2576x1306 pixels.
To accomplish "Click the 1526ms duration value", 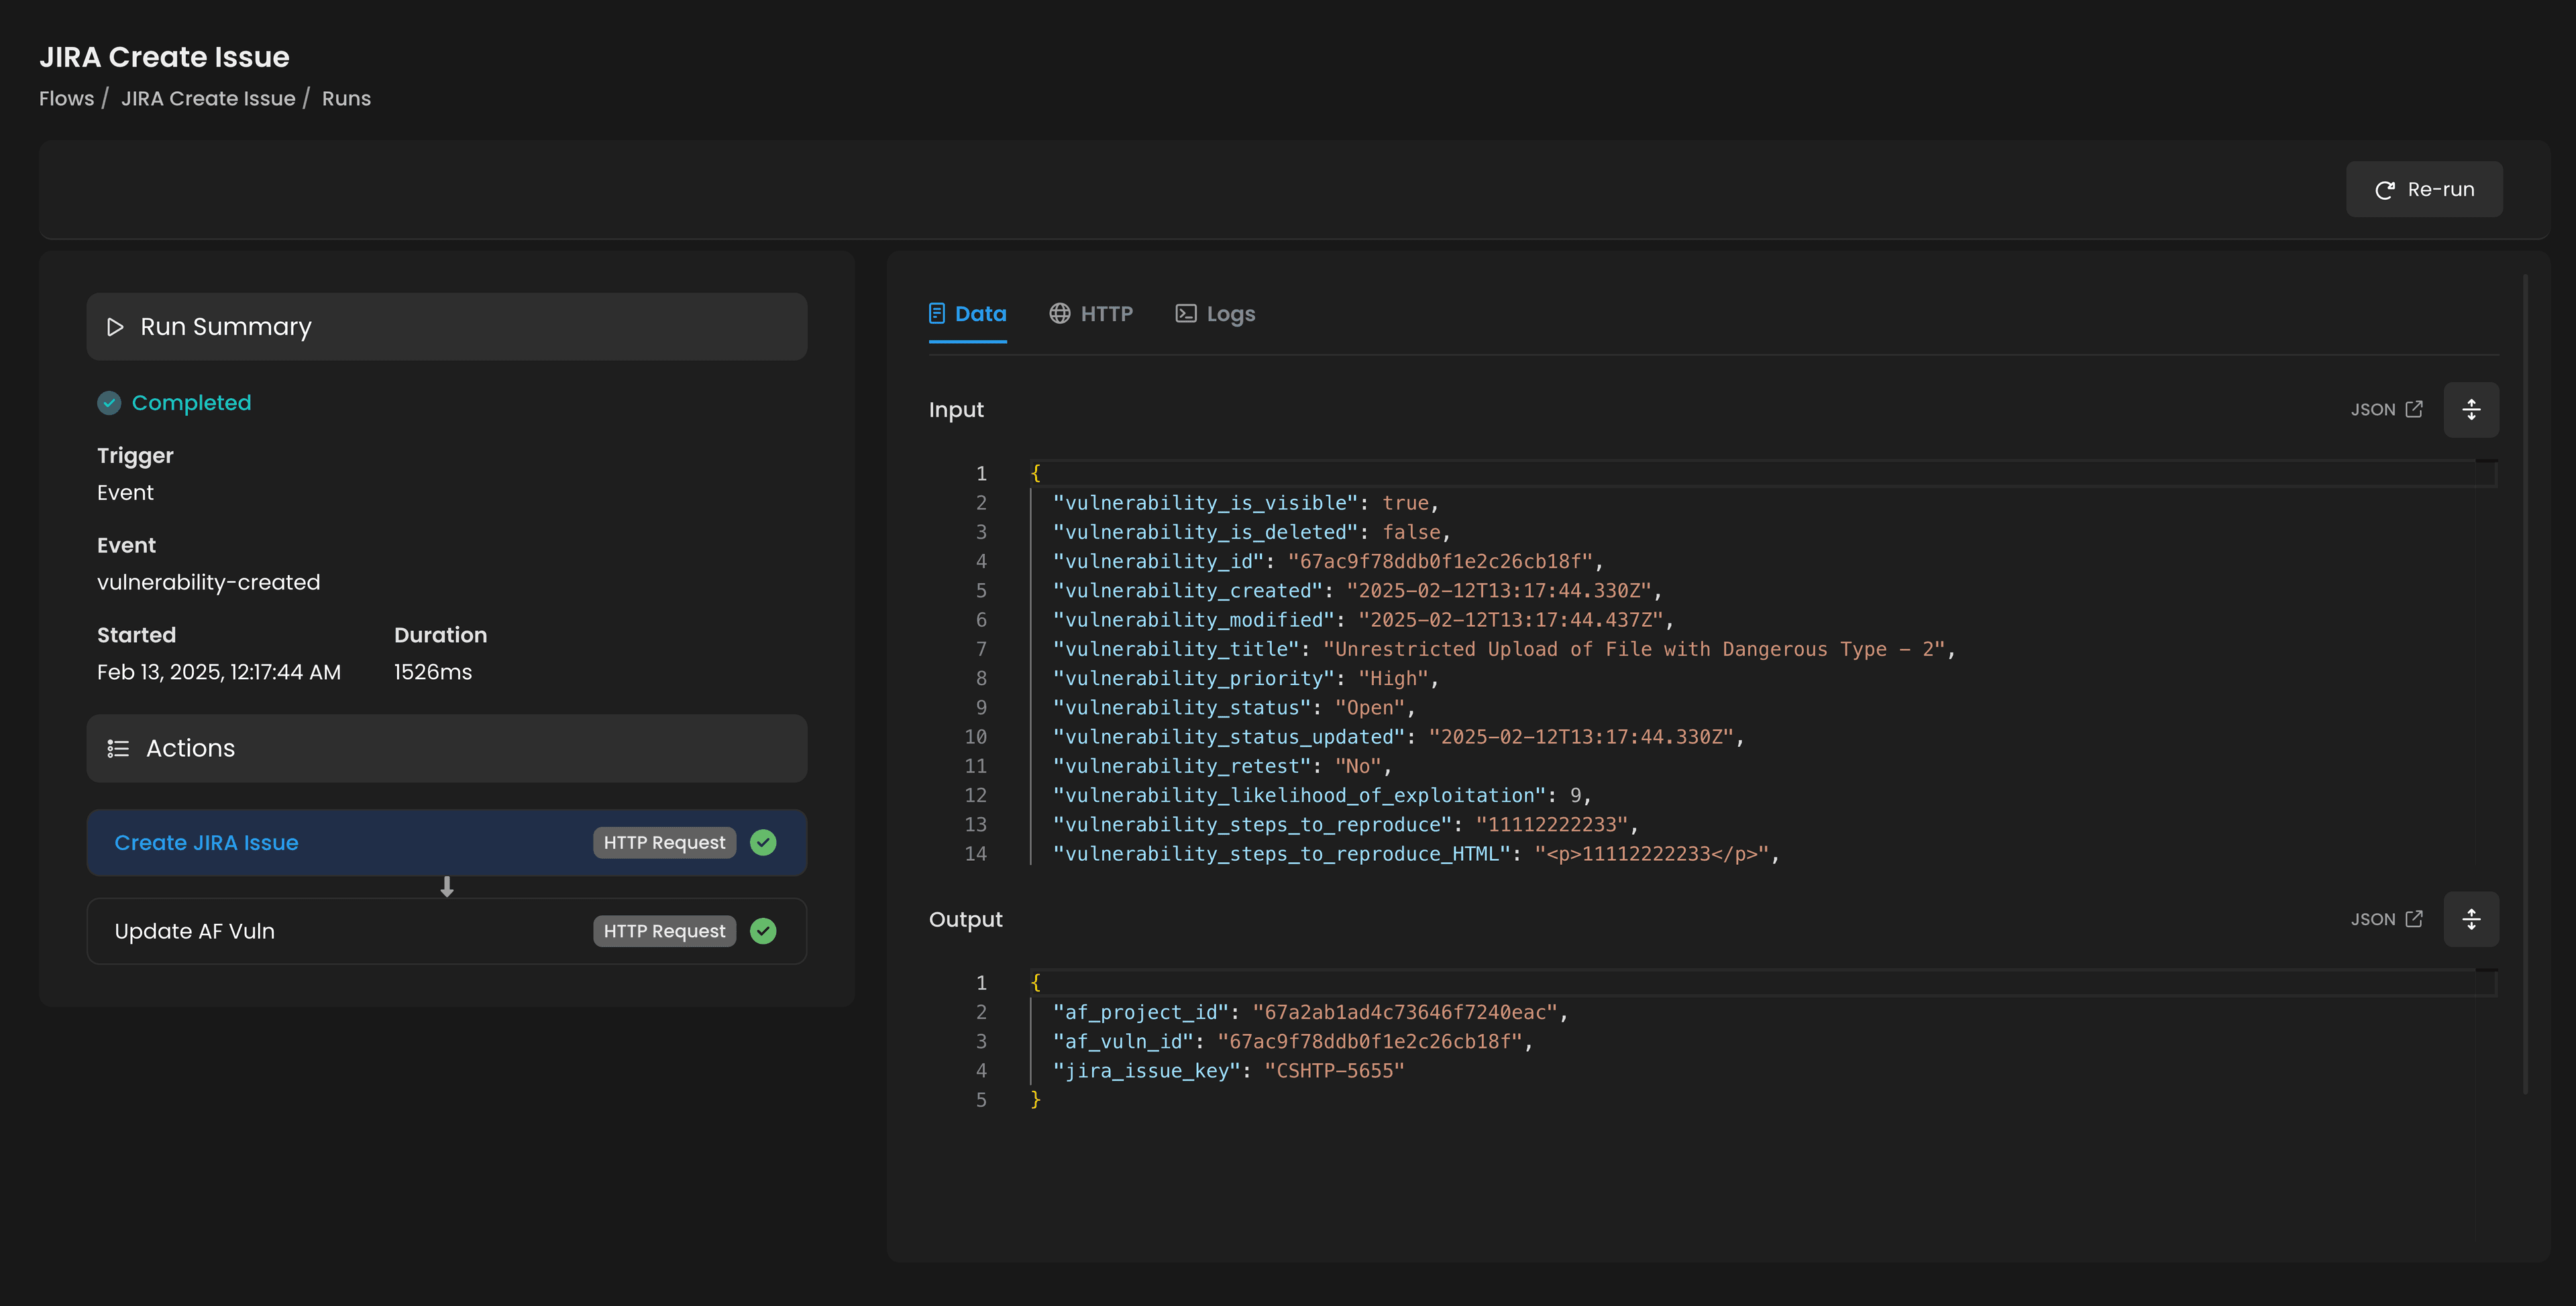I will [432, 672].
